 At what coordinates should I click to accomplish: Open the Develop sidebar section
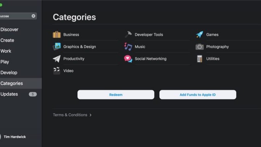[9, 73]
